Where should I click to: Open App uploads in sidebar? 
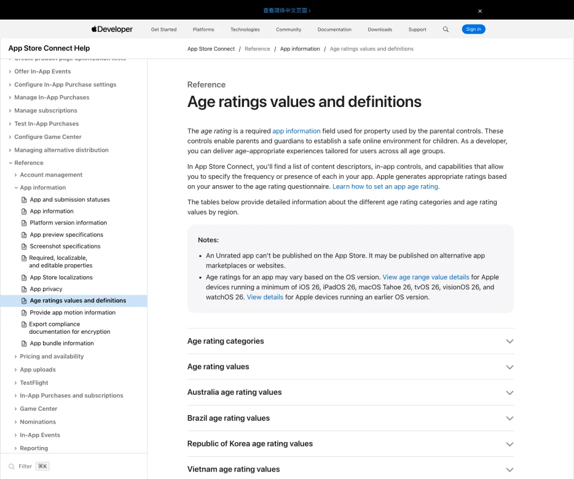click(38, 370)
